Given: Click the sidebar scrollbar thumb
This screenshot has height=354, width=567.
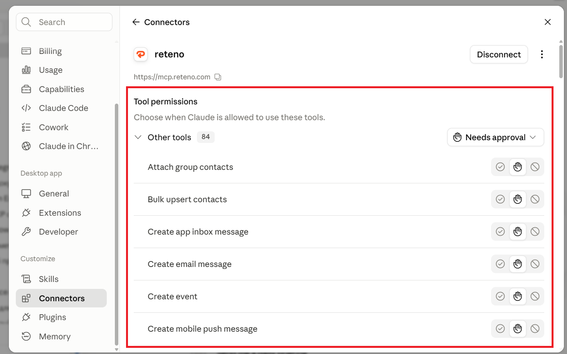Looking at the screenshot, I should tap(116, 225).
